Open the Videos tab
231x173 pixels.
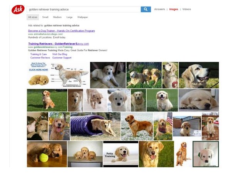tap(186, 9)
